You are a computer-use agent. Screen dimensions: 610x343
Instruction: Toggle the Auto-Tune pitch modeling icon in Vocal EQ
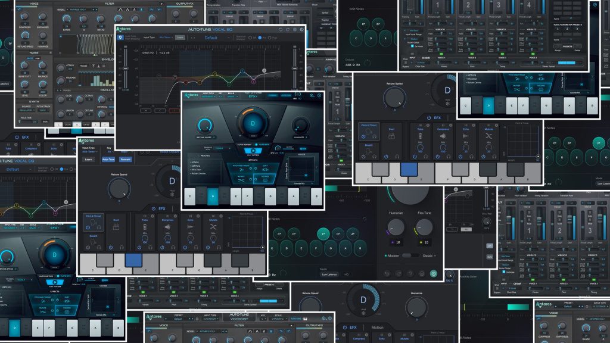[x=120, y=38]
